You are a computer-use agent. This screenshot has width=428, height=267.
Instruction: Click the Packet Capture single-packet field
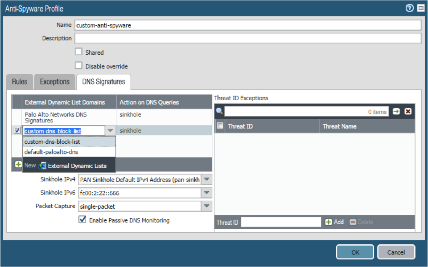coord(140,206)
